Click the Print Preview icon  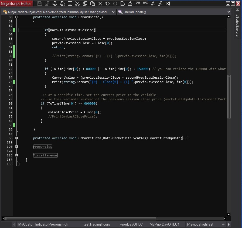[x=62, y=4]
